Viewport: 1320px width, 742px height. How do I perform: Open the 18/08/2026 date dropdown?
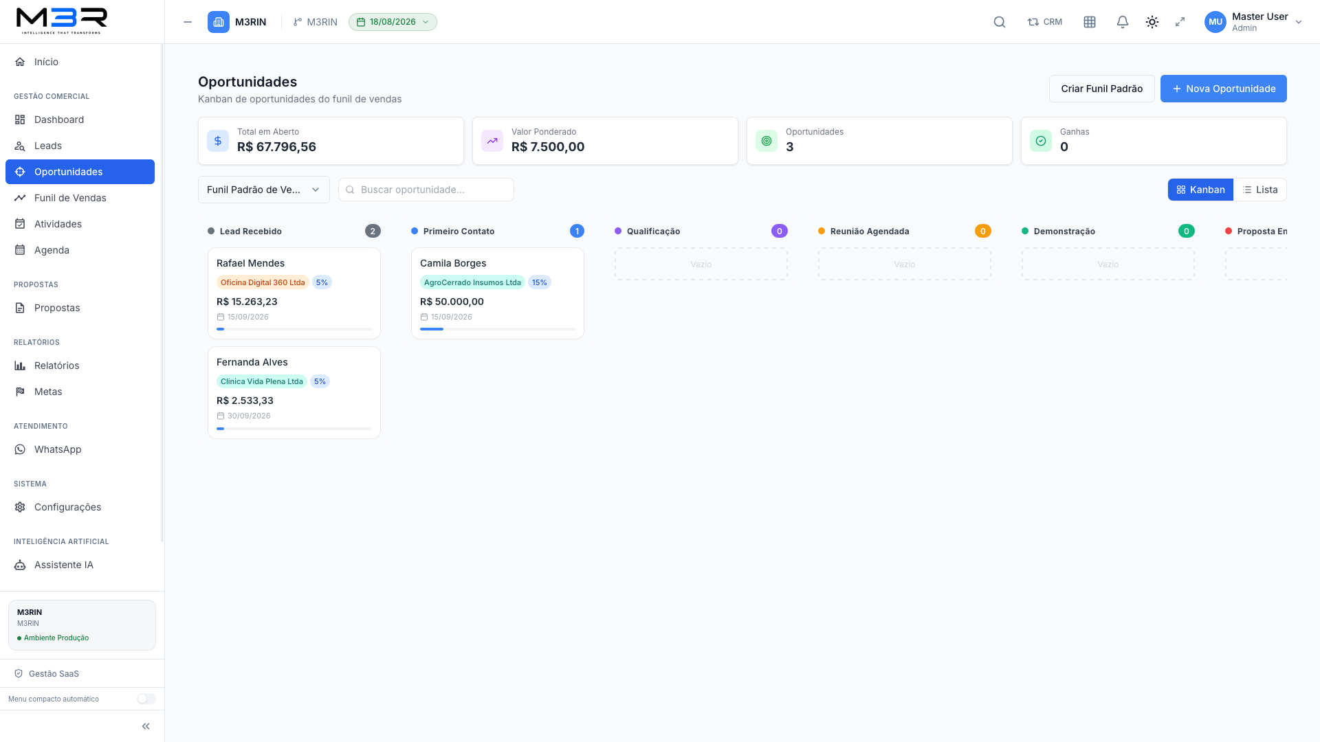coord(393,22)
